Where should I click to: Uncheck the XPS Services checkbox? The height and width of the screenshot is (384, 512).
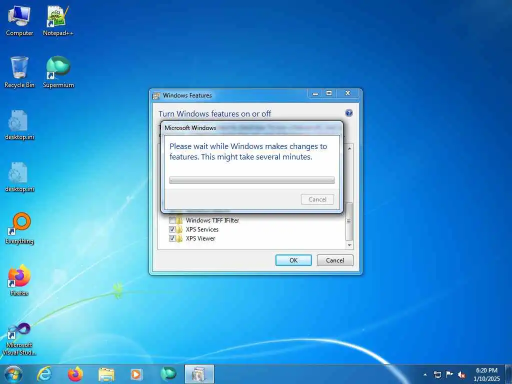(172, 229)
